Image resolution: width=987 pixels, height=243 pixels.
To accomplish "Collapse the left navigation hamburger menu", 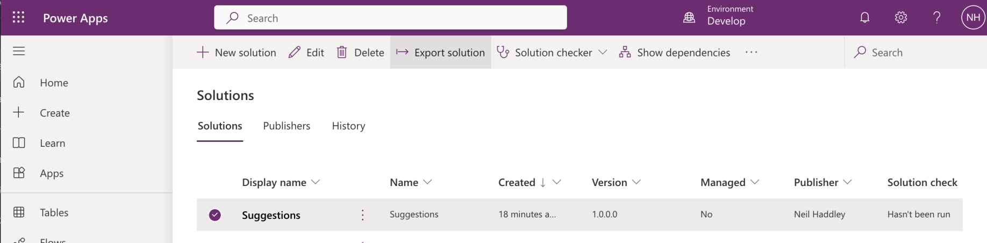I will click(19, 51).
